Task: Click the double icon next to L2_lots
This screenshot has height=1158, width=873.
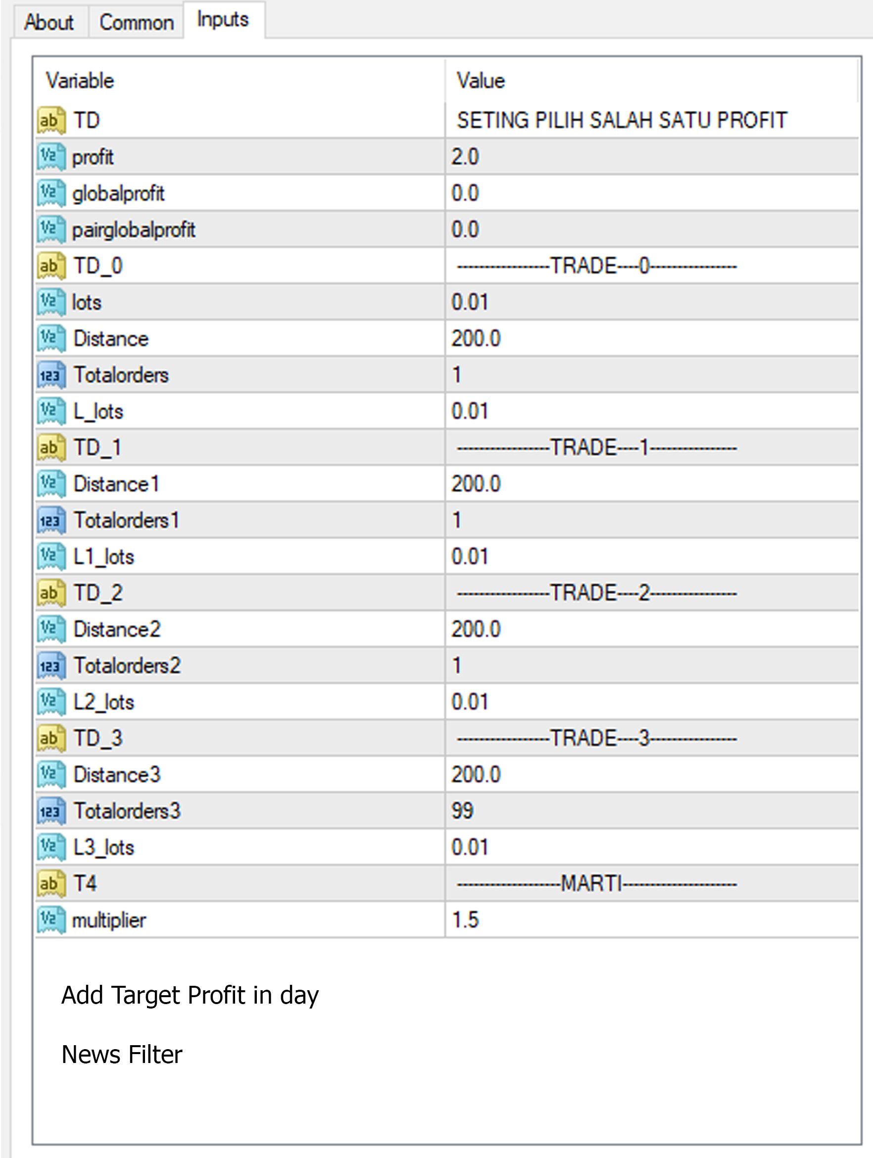Action: coord(51,702)
